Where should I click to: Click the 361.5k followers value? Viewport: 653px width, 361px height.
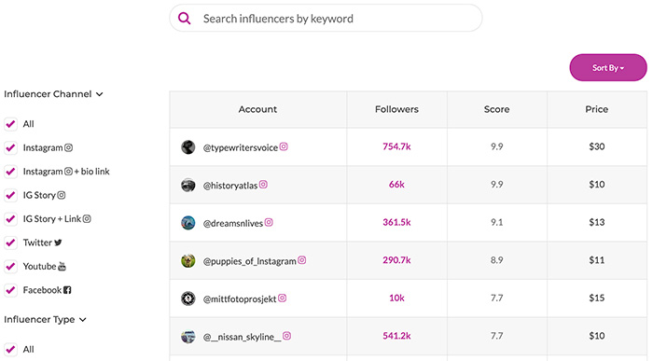point(396,222)
